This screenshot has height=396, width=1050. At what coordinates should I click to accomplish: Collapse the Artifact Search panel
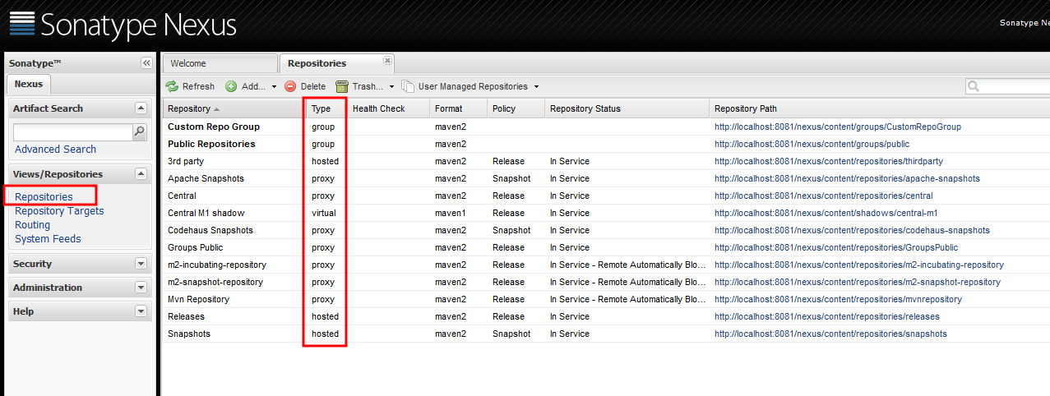coord(141,108)
